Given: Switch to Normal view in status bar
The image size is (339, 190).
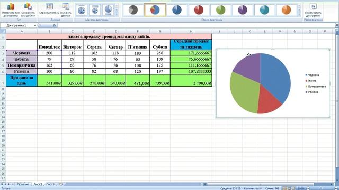Looking at the screenshot, I should point(285,188).
